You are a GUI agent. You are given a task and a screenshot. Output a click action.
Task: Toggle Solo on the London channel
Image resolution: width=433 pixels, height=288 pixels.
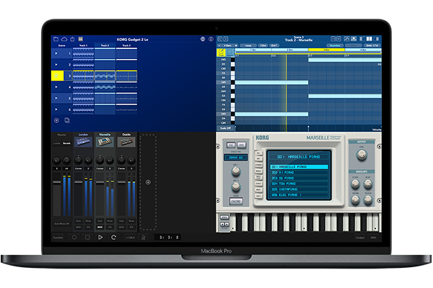(79, 221)
